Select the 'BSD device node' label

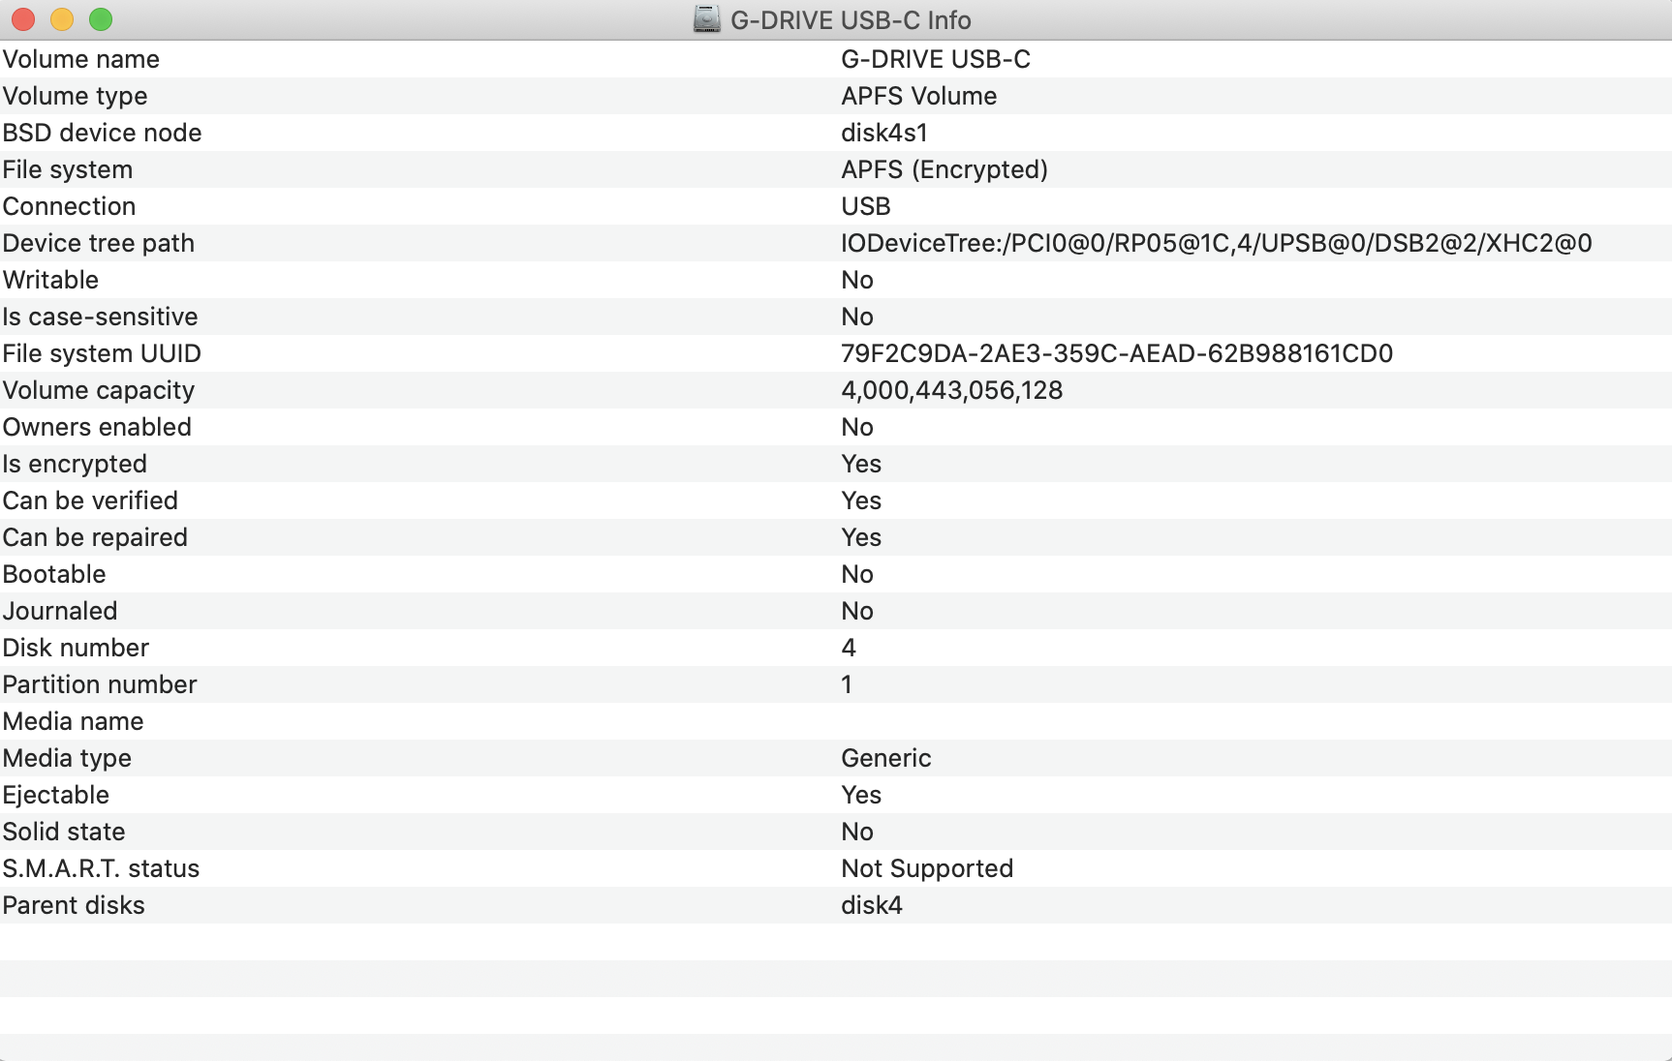[103, 133]
